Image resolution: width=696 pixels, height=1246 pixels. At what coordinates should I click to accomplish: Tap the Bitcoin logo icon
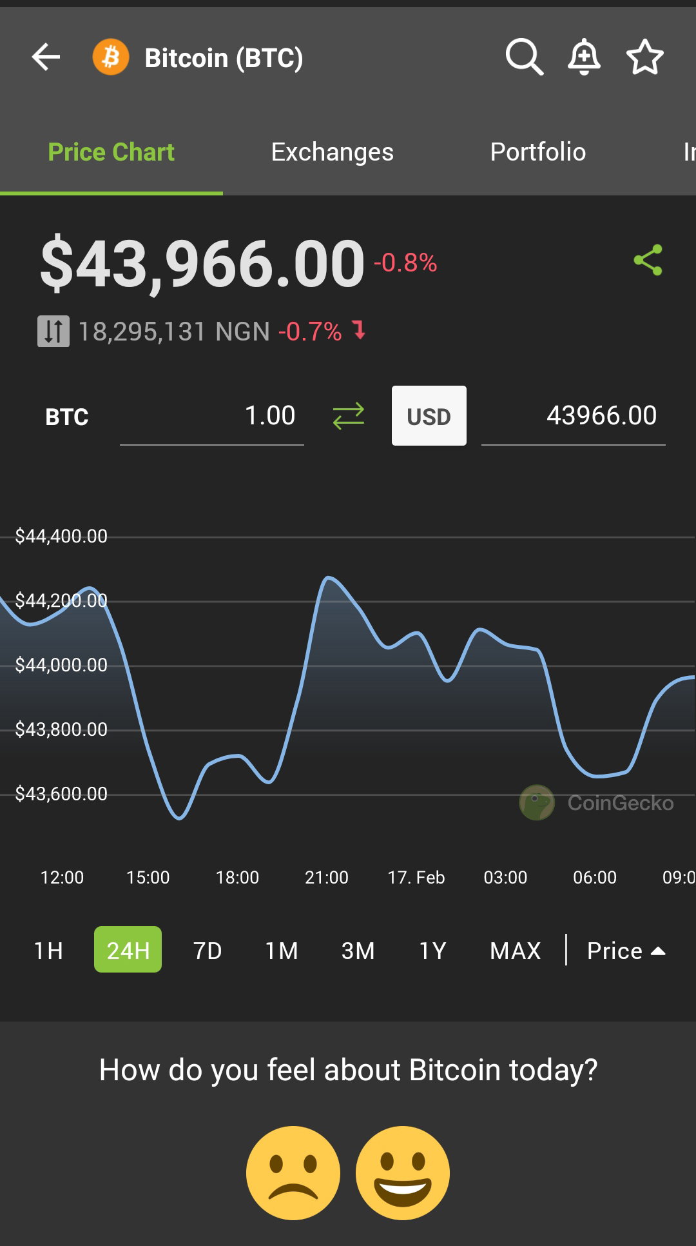(111, 57)
